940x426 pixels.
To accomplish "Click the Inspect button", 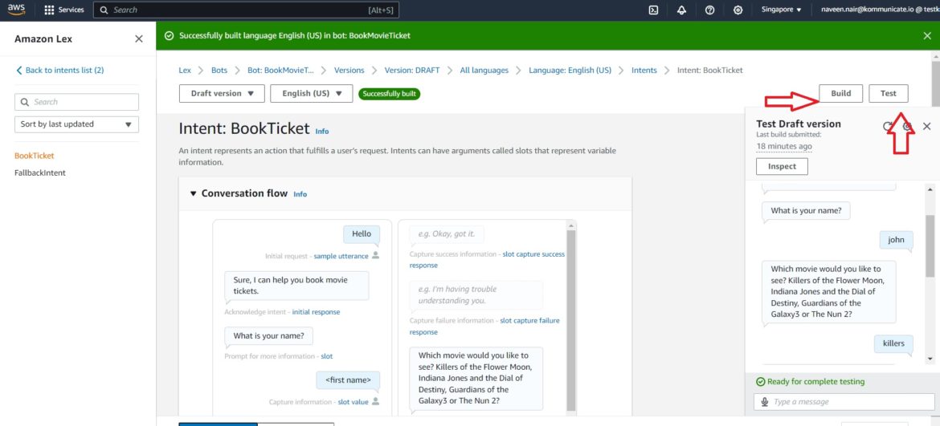I will click(x=782, y=166).
